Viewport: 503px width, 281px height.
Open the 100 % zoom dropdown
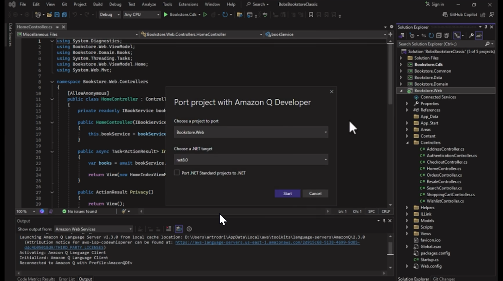(x=25, y=212)
